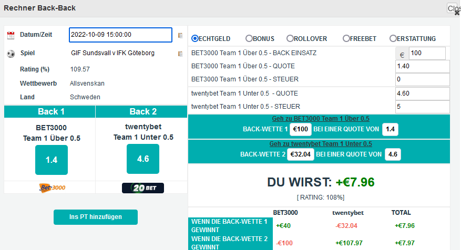Click the Allsvenskan competition text
Screen dimensions: 461x250
tap(87, 84)
